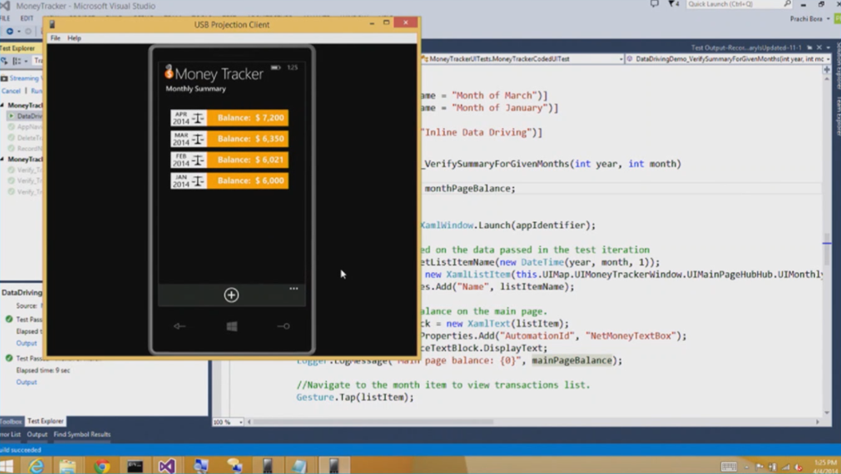Tap the JAN 2014 balance $ 6,000 item
This screenshot has width=841, height=474.
point(230,180)
